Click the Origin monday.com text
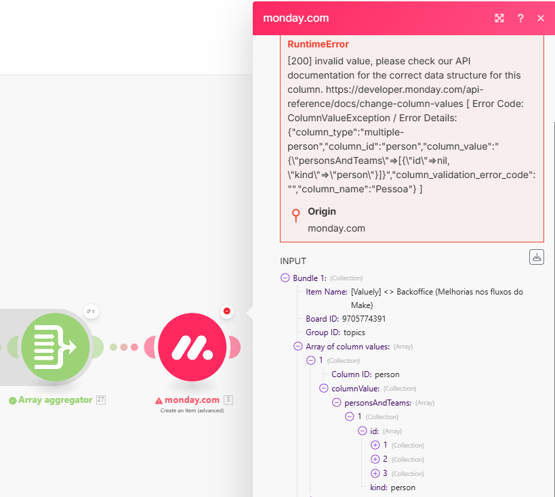The width and height of the screenshot is (555, 497). (x=336, y=228)
